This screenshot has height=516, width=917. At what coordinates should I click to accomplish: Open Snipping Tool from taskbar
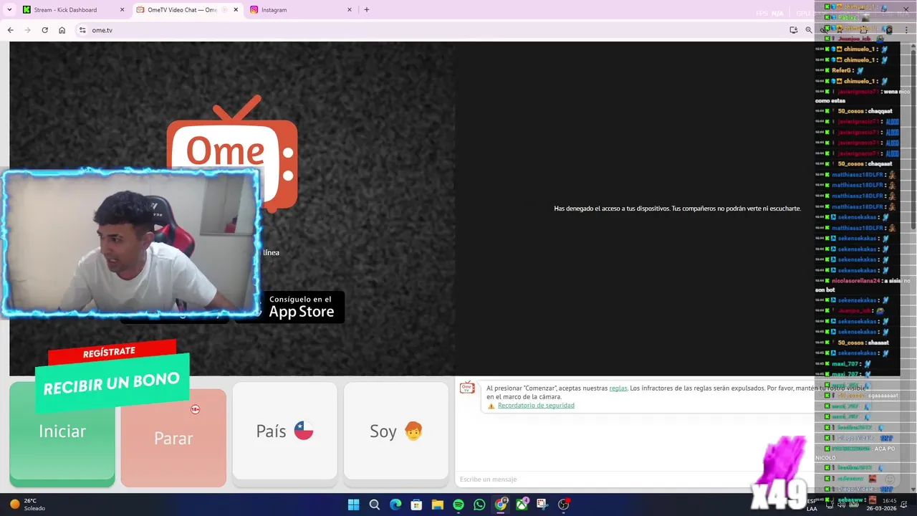point(542,505)
